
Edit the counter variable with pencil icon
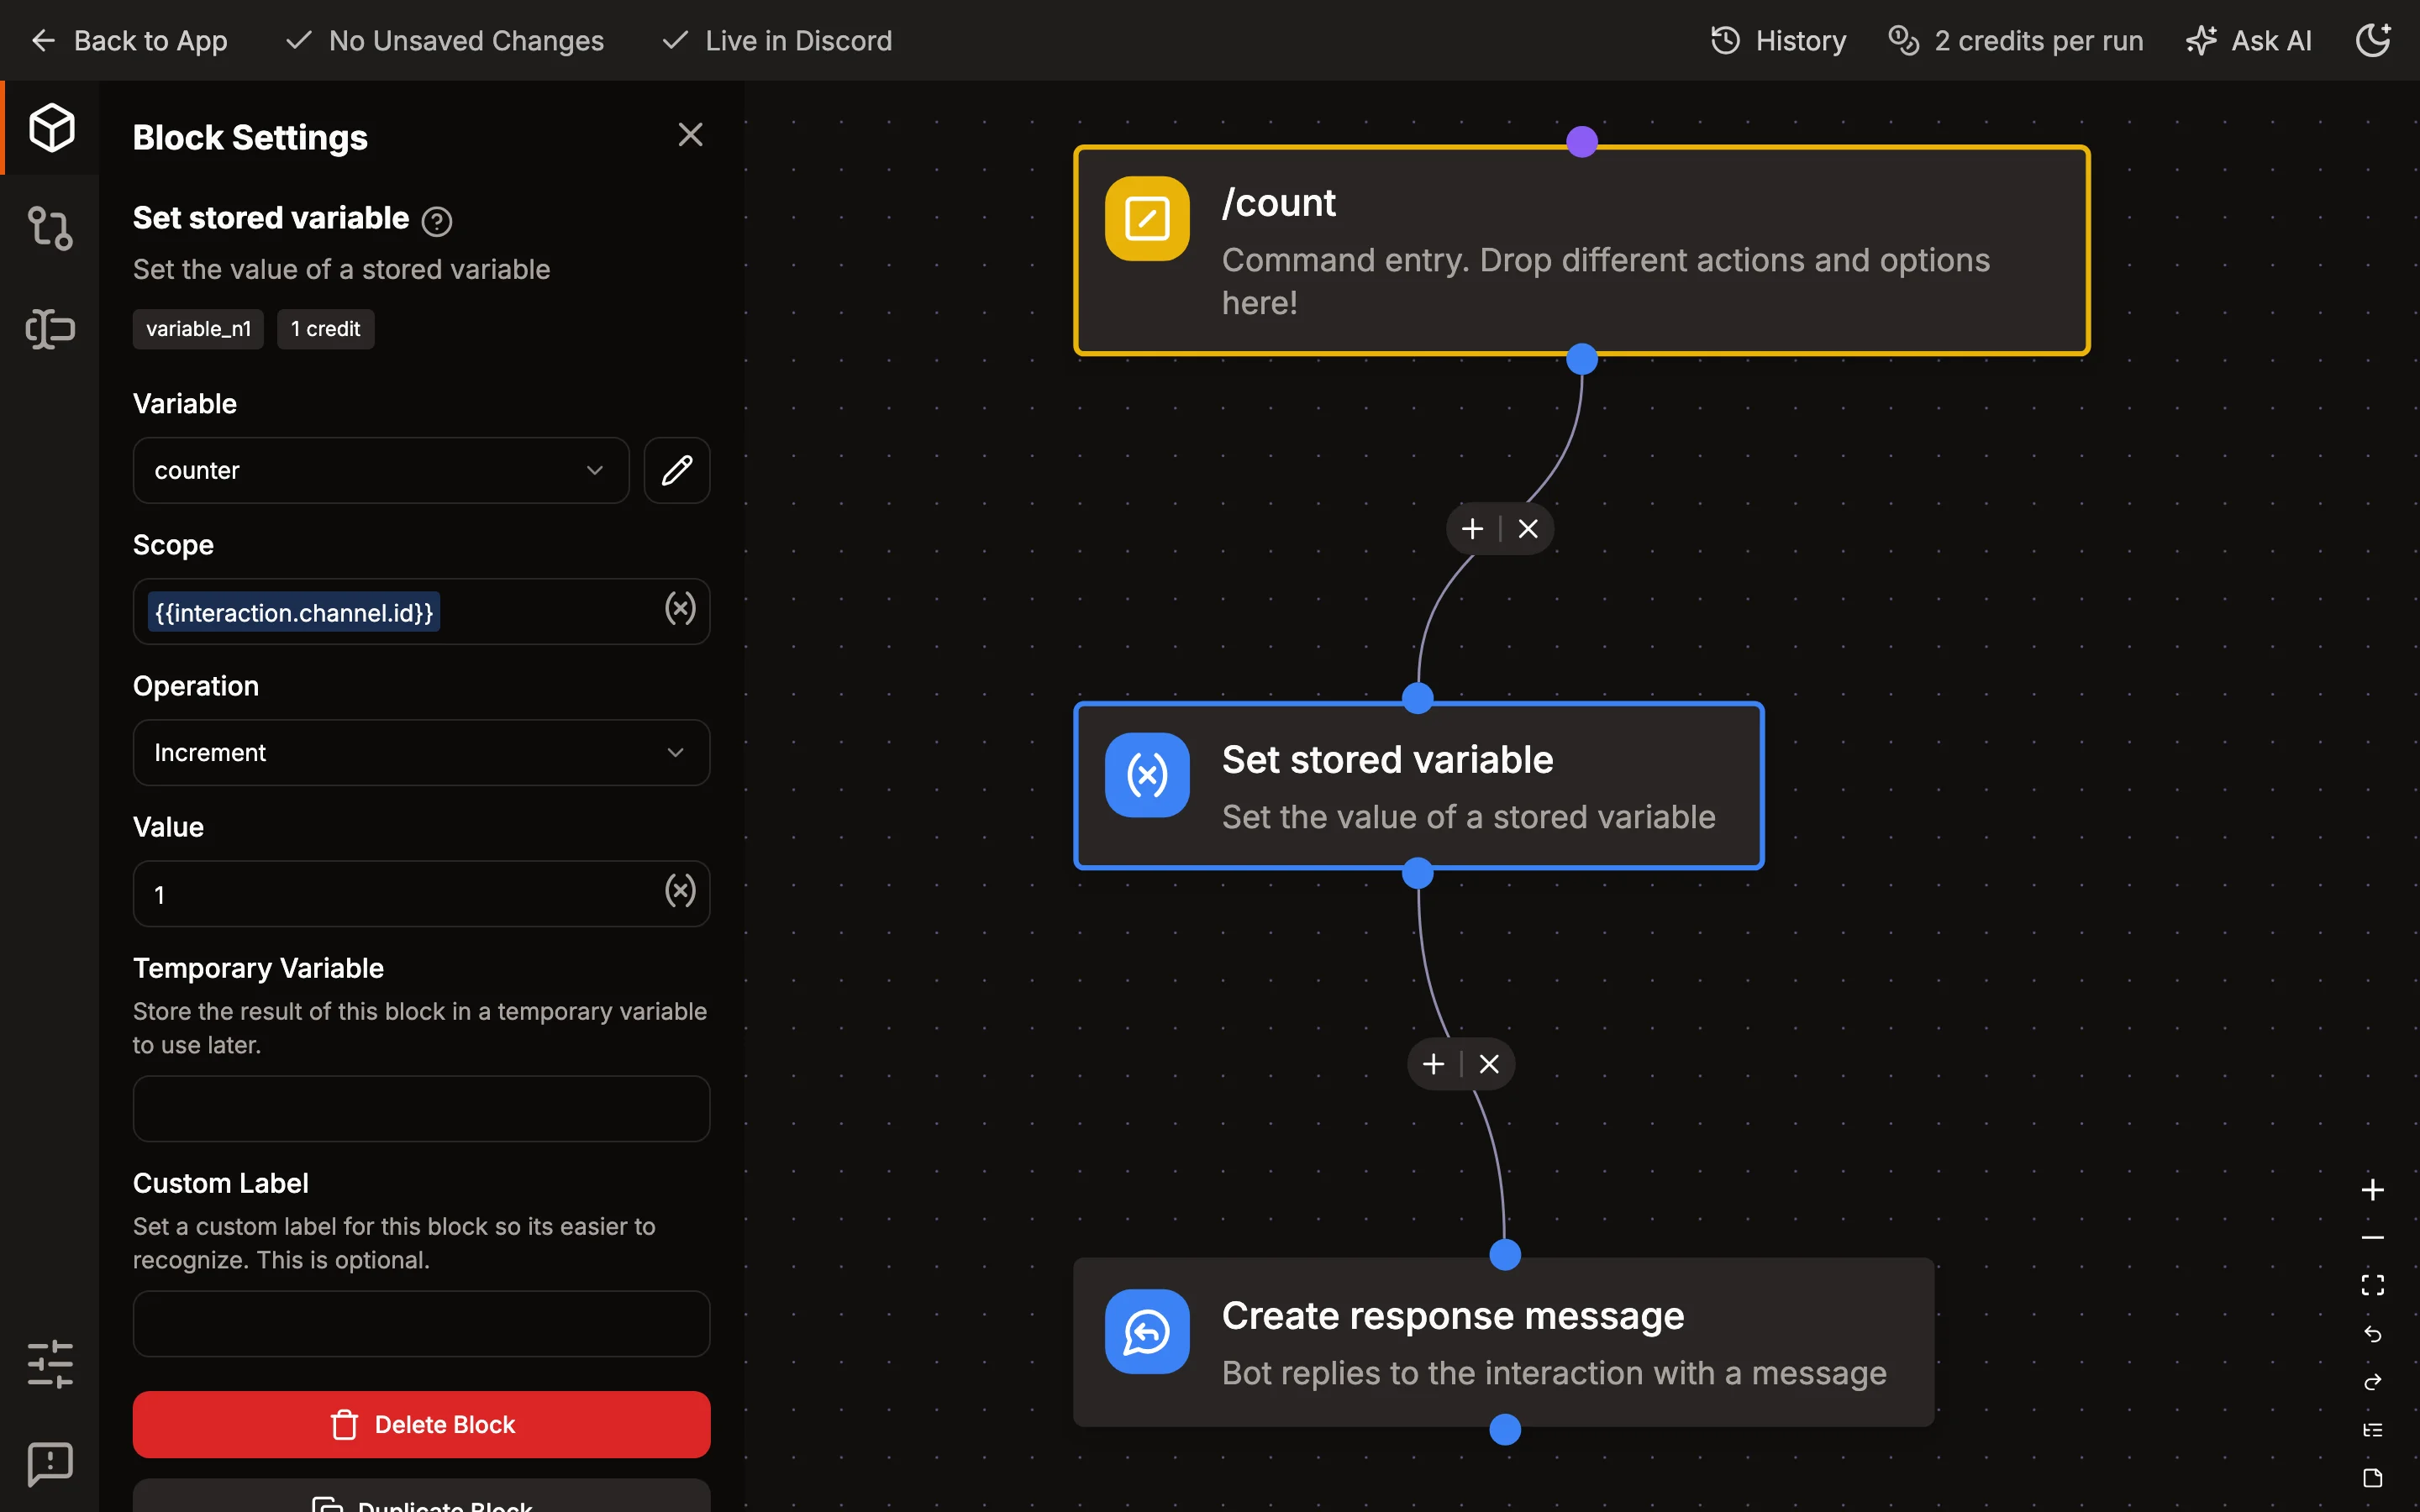677,470
